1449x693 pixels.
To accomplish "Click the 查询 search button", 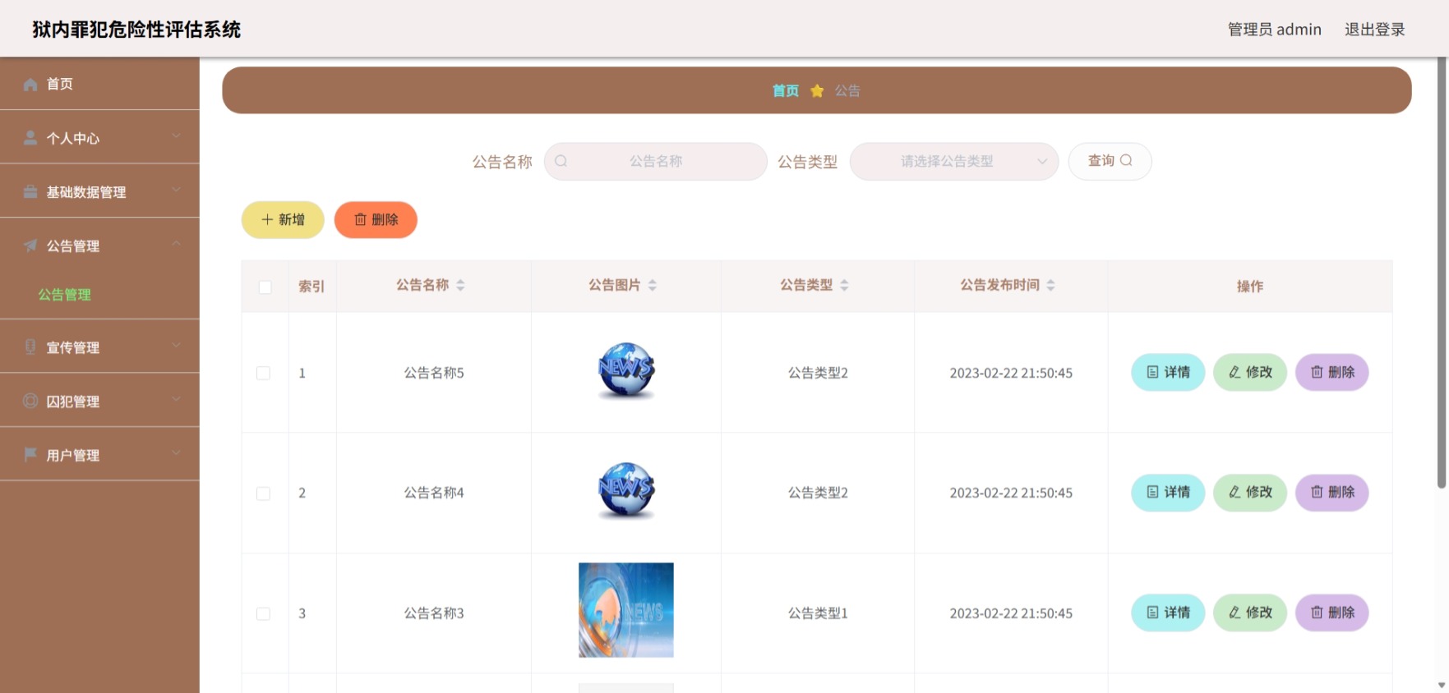I will [x=1110, y=161].
